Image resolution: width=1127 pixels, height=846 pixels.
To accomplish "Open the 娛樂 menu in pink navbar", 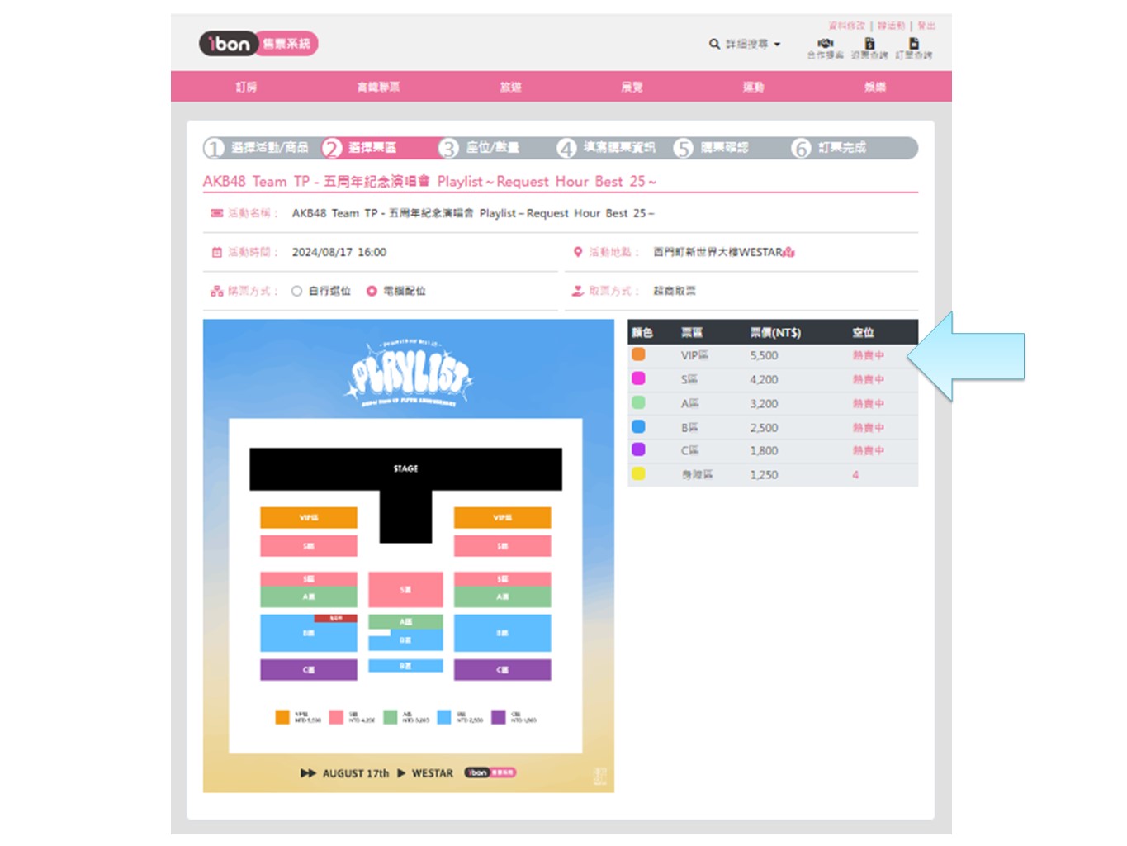I will [874, 87].
